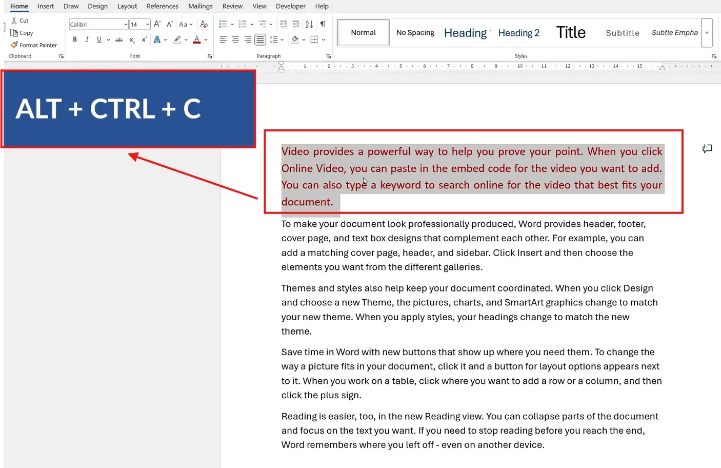Toggle show paragraph marks
This screenshot has width=721, height=468.
point(323,24)
